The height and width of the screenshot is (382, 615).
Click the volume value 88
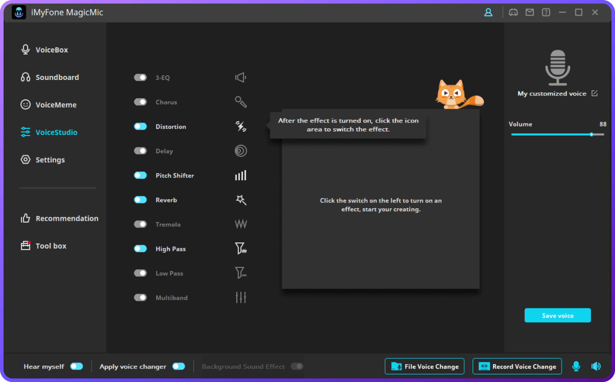[x=603, y=124]
